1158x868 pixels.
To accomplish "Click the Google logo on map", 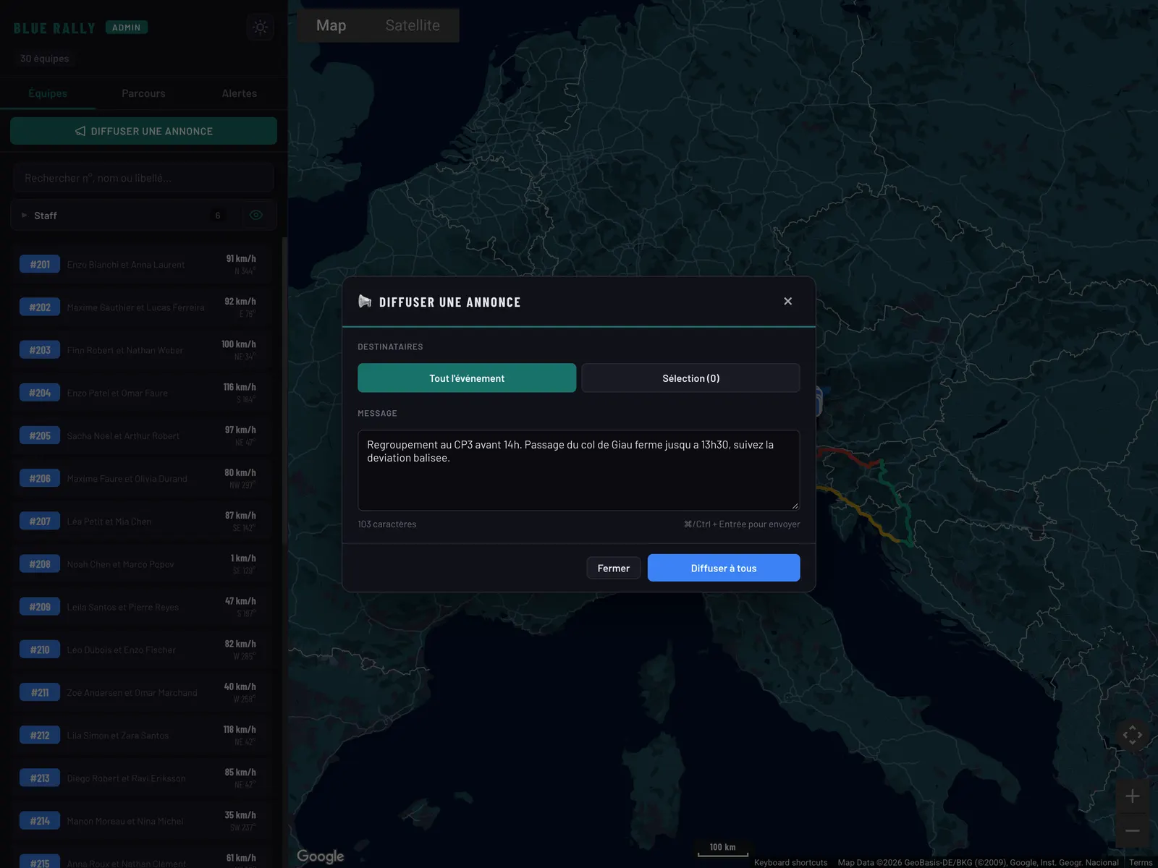I will [321, 856].
